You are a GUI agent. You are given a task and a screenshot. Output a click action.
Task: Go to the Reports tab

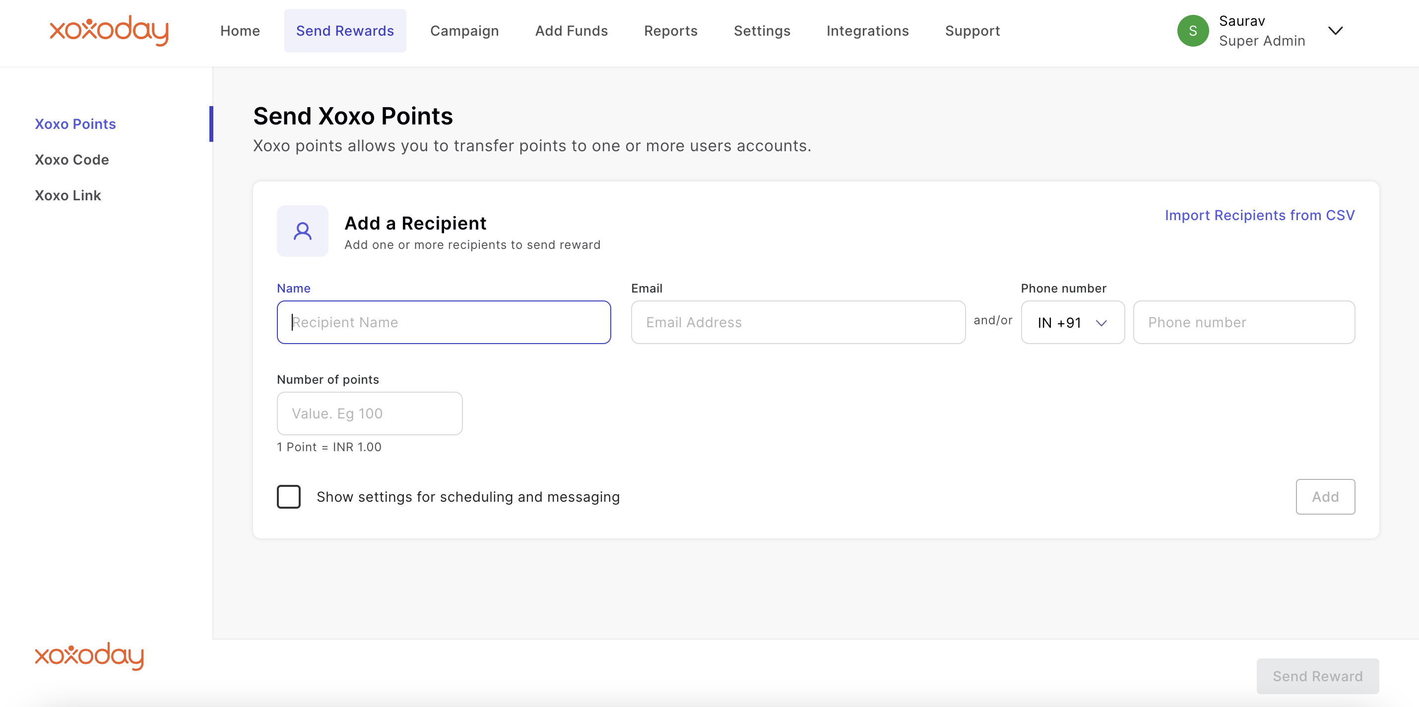(x=670, y=31)
